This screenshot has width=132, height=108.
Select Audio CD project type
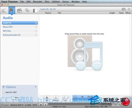(x=20, y=23)
